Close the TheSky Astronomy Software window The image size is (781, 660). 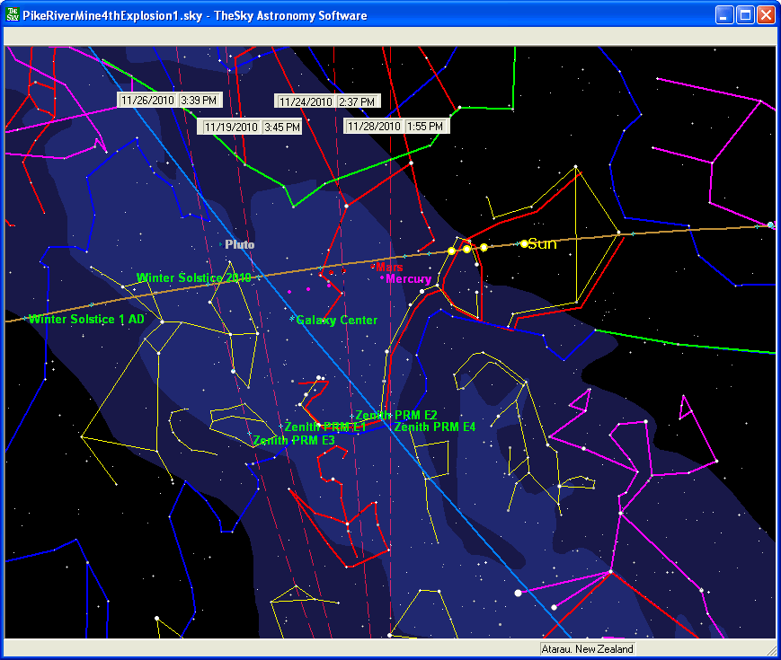(x=766, y=15)
